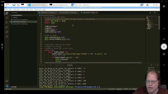The height and width of the screenshot is (94, 168).
Task: Open the Accounts icon in activity bar
Action: click(7, 81)
